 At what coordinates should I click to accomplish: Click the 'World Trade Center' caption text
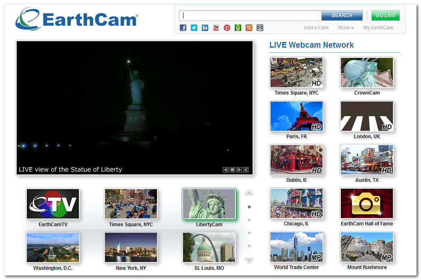297,267
